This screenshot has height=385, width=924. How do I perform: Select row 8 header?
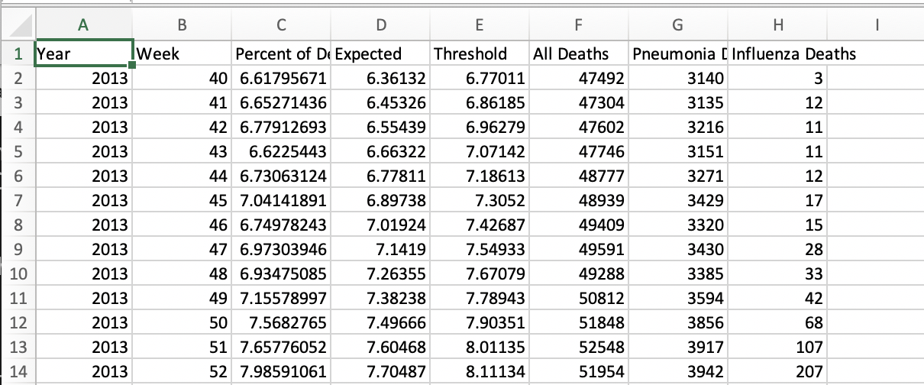(x=17, y=225)
